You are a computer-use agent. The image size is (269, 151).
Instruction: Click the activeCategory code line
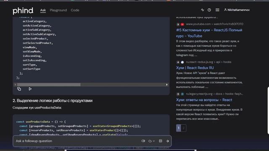click(x=34, y=21)
